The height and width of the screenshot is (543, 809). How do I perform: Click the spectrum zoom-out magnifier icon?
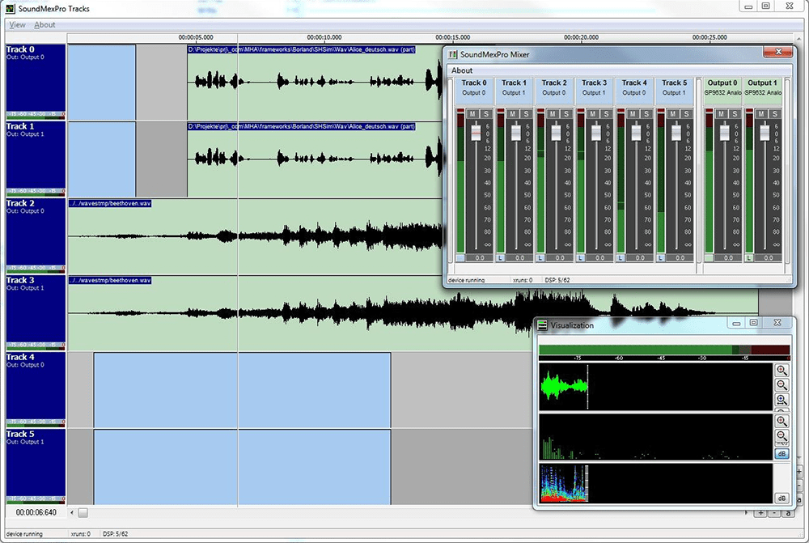tap(780, 434)
